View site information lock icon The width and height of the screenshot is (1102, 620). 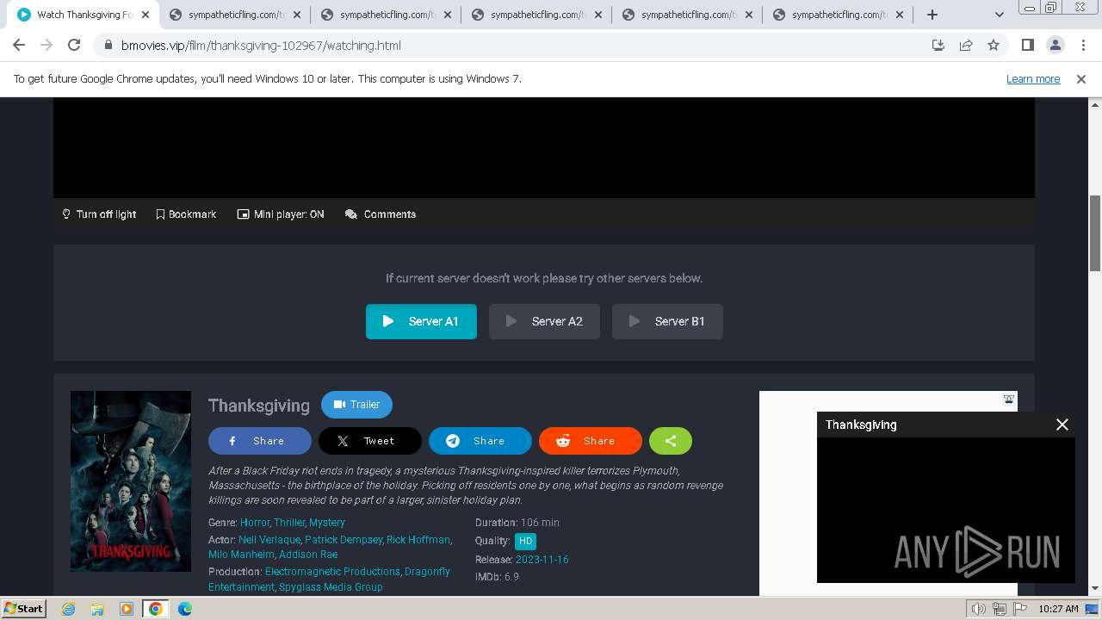(x=108, y=46)
